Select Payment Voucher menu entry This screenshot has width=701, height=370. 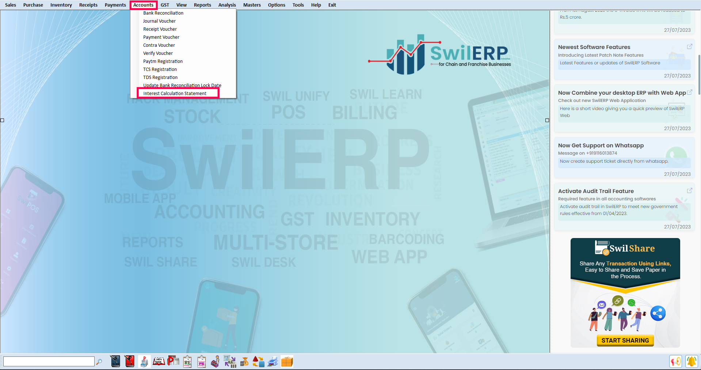tap(183, 37)
